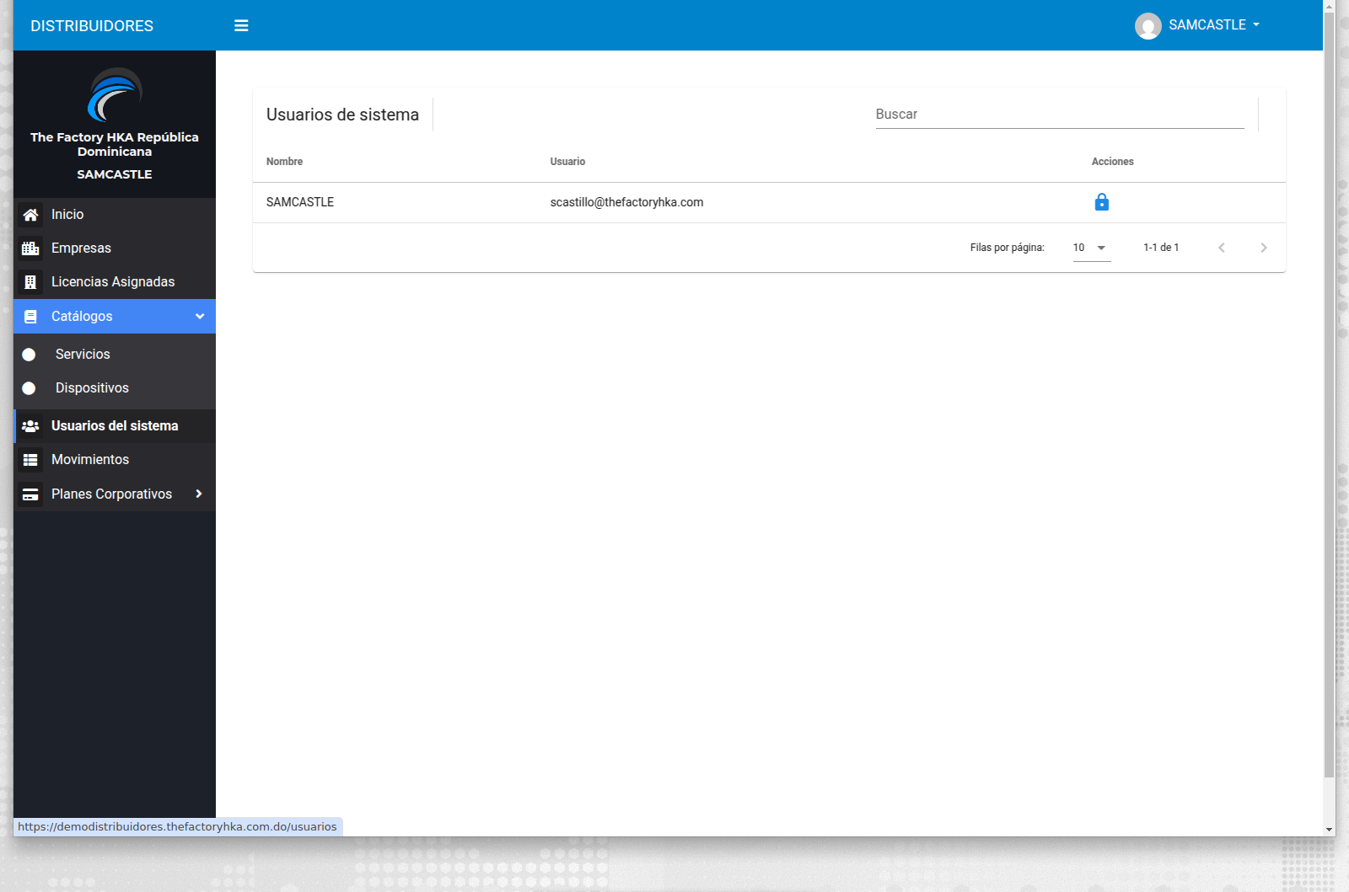Click the page vertical scrollbar

pos(1329,396)
